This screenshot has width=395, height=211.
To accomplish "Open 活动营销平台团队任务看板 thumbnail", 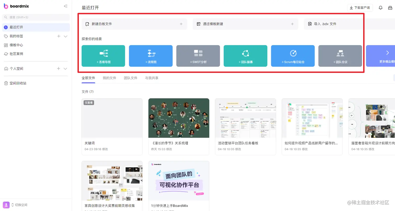I will (246, 118).
